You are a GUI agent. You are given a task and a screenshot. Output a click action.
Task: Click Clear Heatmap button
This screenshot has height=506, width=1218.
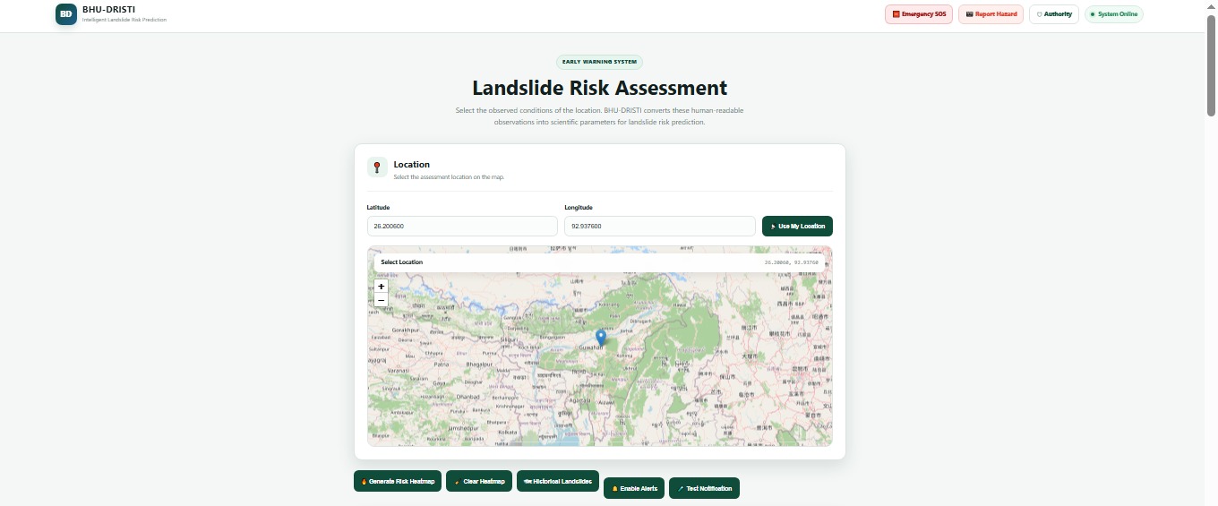pyautogui.click(x=479, y=481)
